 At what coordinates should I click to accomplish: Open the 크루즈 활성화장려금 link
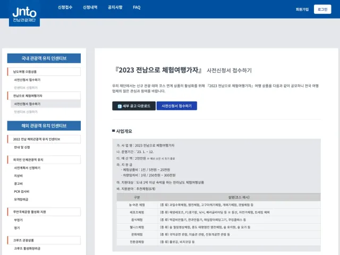click(27, 249)
